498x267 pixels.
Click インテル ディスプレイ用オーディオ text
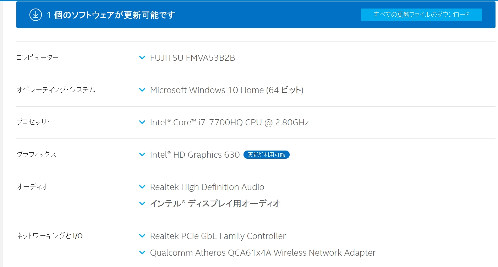pyautogui.click(x=215, y=203)
